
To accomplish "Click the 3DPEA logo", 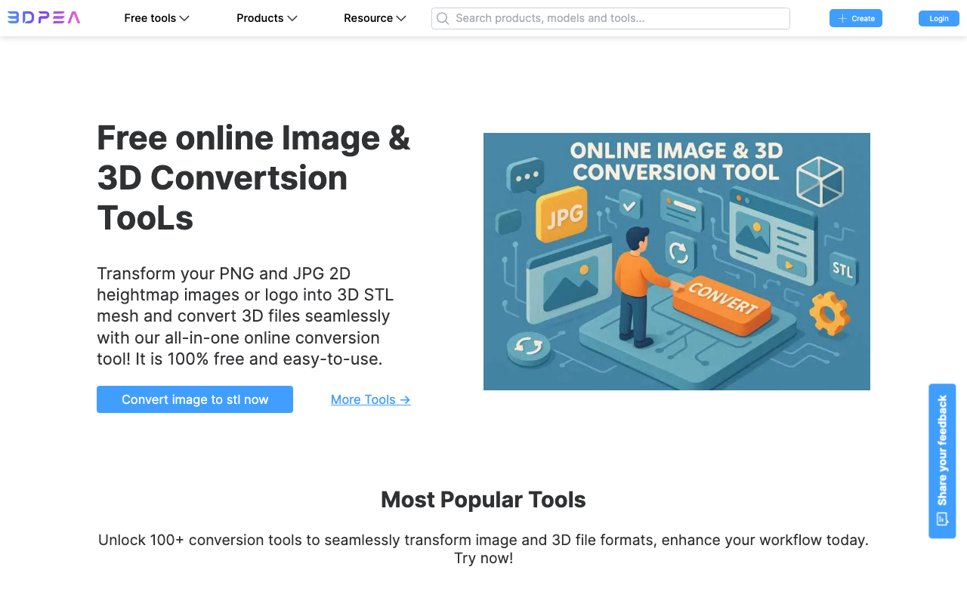I will click(44, 18).
